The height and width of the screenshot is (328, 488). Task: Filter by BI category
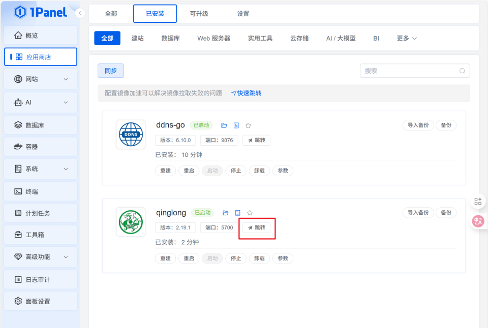point(376,38)
